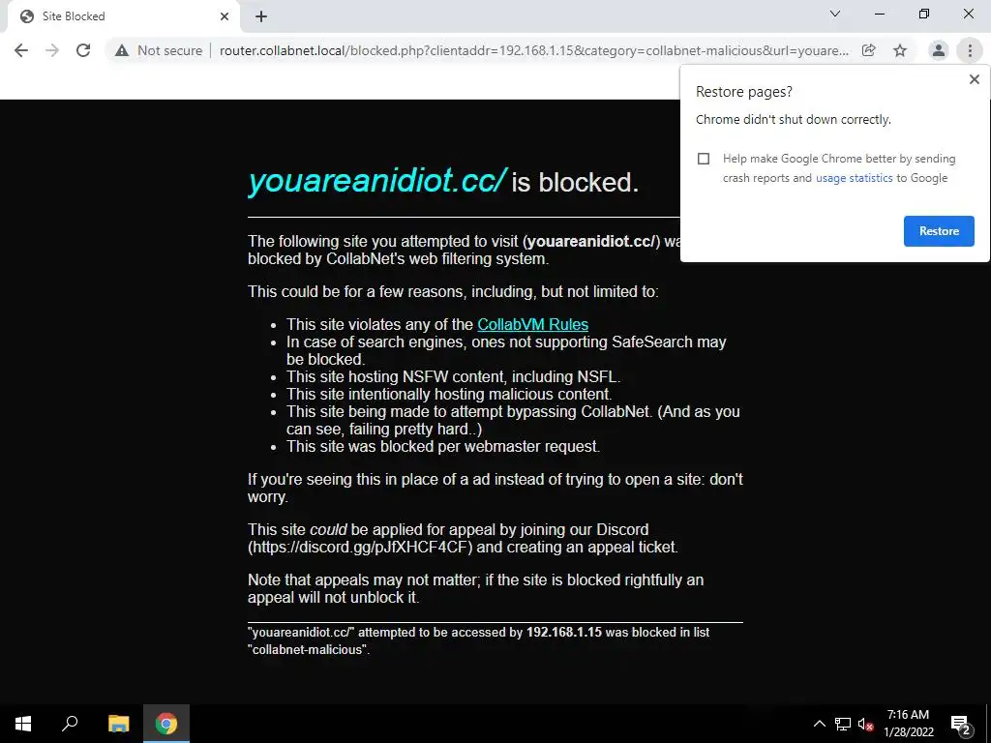Screen dimensions: 991x743
Task: Enable sending crash reports checkbox
Action: click(x=704, y=159)
